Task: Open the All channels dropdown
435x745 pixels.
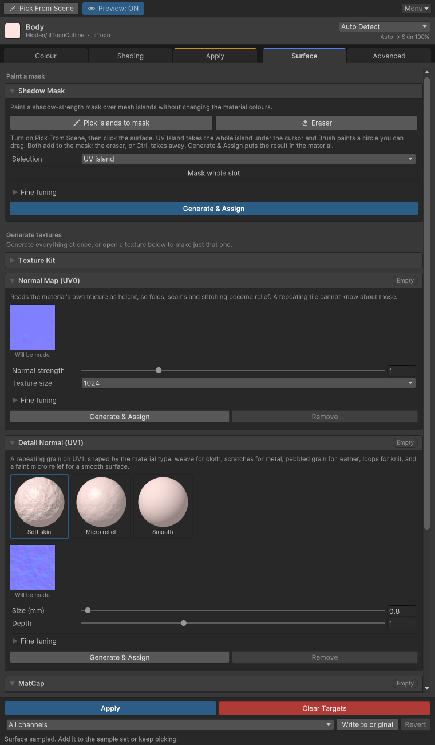Action: [170, 724]
